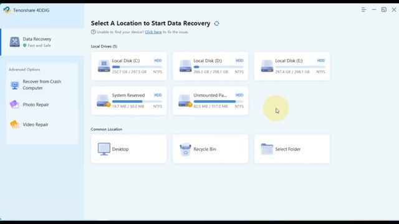Click the help question mark icon
This screenshot has width=399, height=224.
click(93, 32)
